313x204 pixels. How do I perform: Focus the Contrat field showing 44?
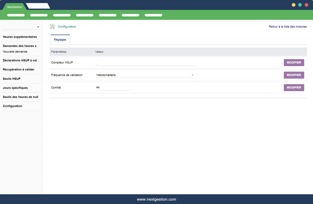(x=114, y=87)
